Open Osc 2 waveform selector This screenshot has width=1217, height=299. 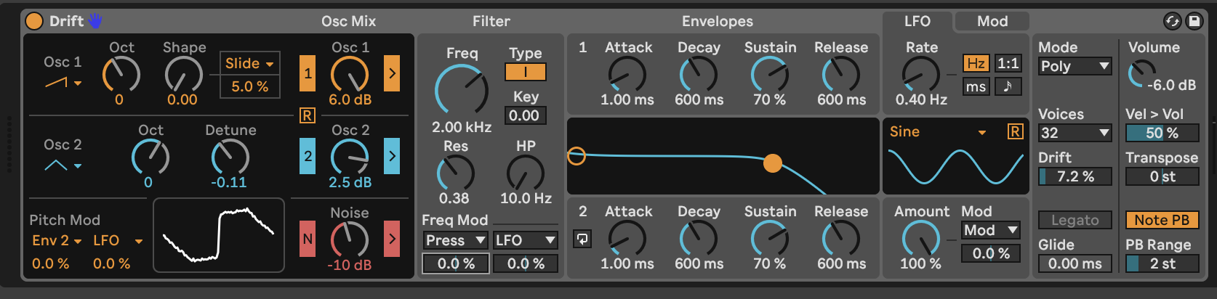63,165
